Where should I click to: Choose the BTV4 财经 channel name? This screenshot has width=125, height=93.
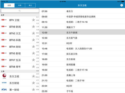click(x=15, y=47)
